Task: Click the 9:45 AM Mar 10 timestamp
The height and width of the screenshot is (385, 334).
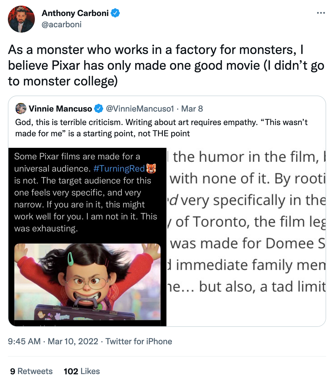Action: pos(53,341)
